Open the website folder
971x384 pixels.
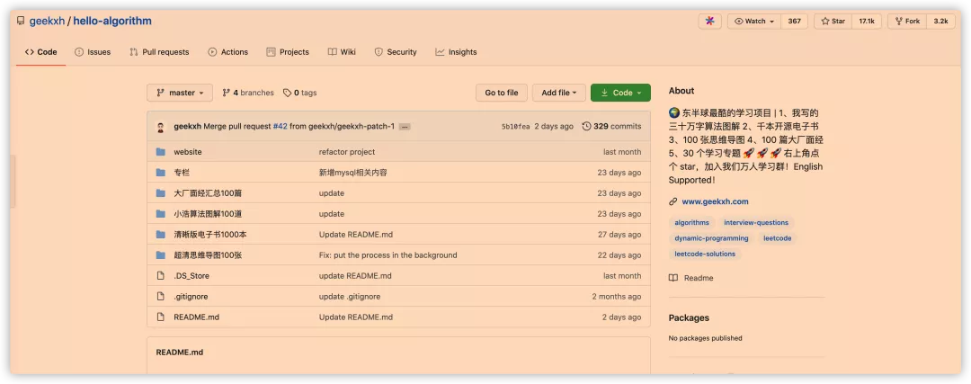[x=188, y=152]
